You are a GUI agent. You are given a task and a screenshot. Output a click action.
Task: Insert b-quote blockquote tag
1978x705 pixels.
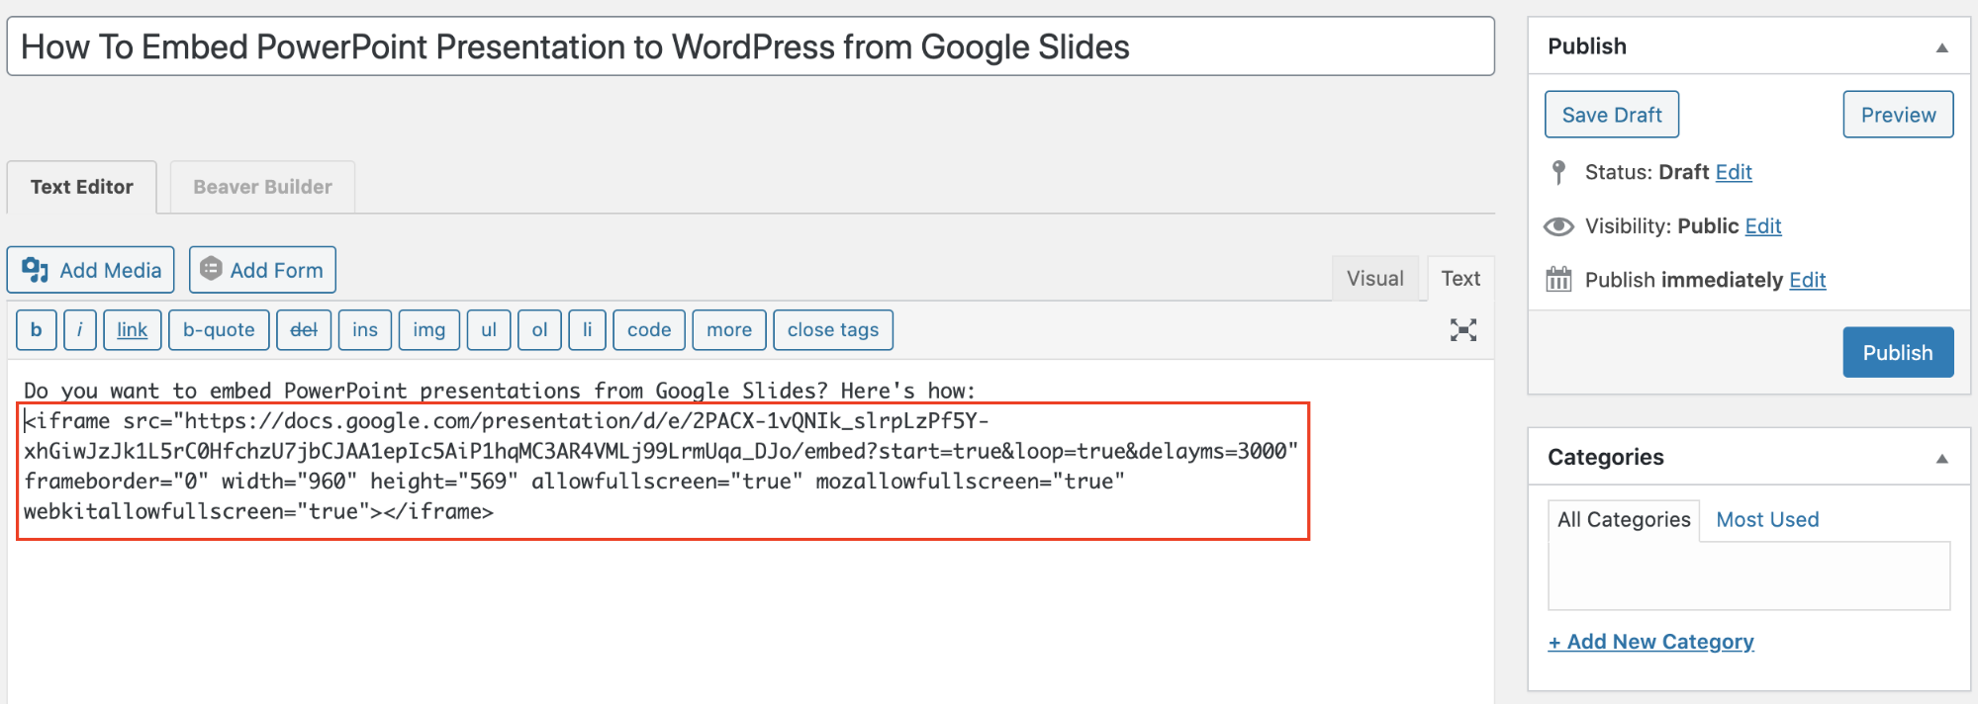pos(219,330)
